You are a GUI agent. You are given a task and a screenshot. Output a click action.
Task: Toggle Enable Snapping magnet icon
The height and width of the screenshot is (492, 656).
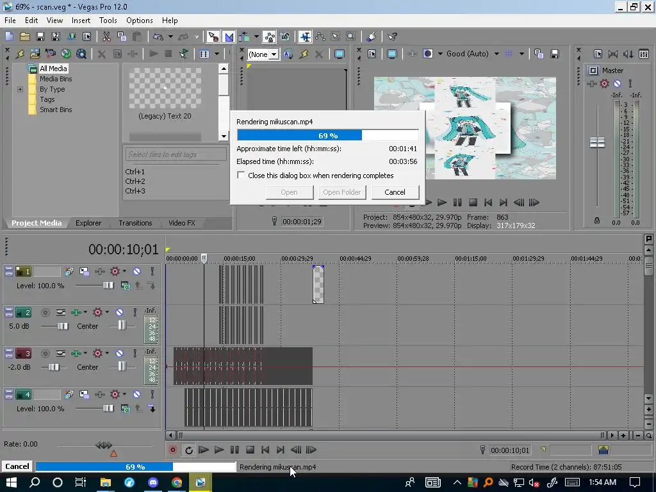[x=213, y=37]
